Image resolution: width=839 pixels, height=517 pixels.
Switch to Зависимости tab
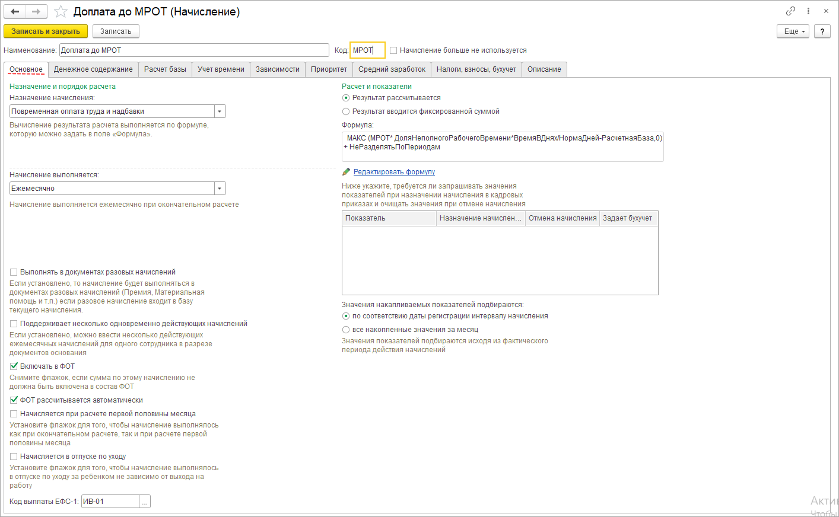pyautogui.click(x=278, y=69)
